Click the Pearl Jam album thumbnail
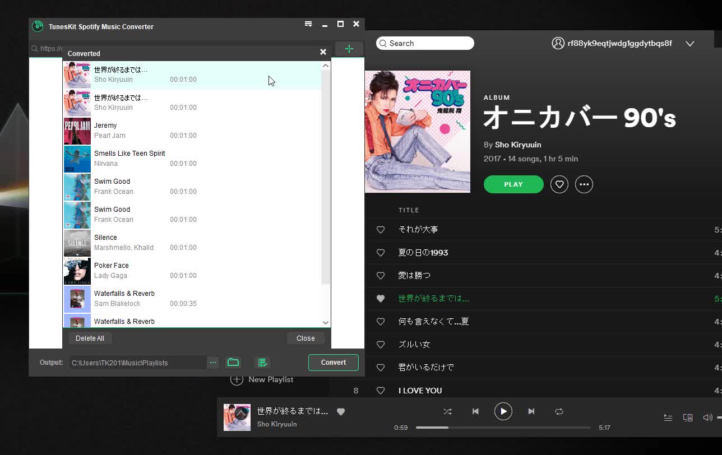 pos(77,131)
